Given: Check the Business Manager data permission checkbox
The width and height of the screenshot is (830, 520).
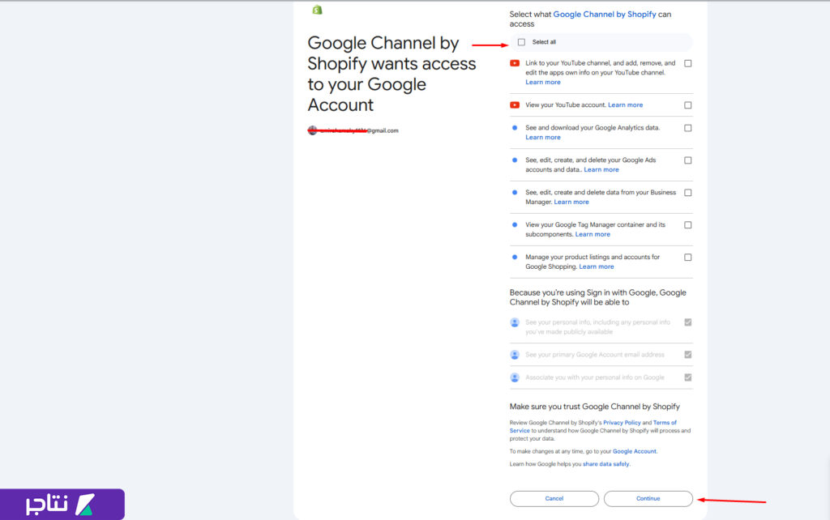Looking at the screenshot, I should click(x=687, y=192).
